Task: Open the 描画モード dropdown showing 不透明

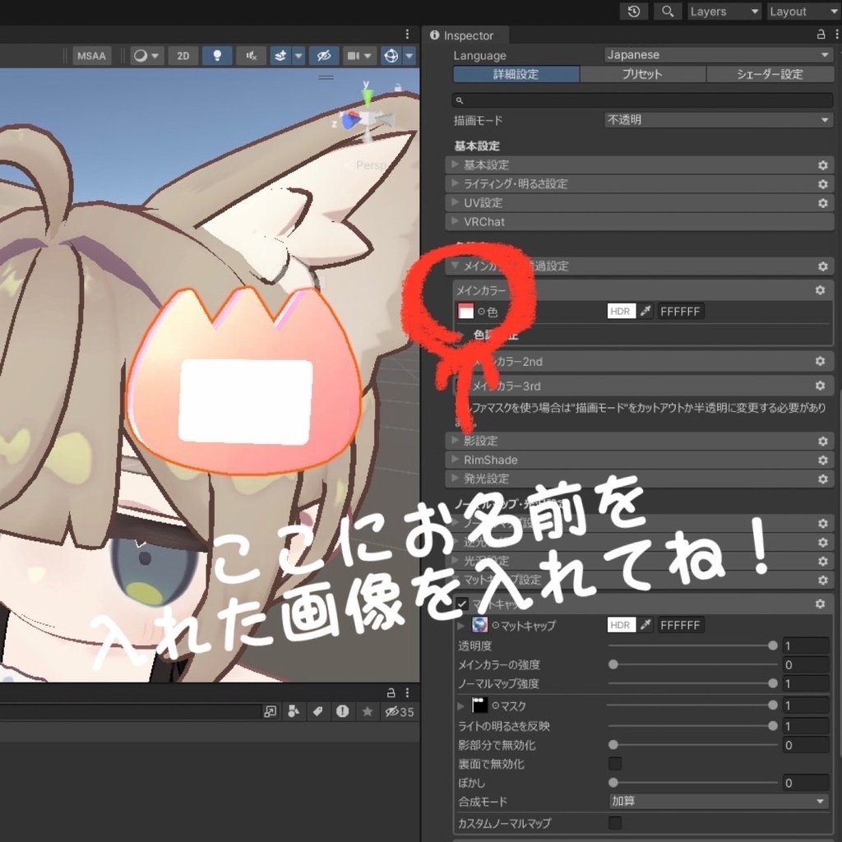Action: point(715,119)
